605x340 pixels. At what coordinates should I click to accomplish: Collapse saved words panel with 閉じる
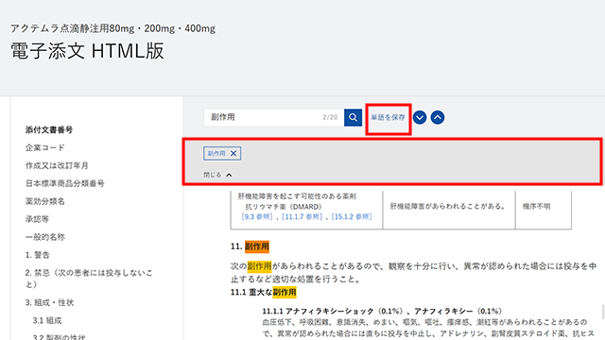pyautogui.click(x=217, y=175)
